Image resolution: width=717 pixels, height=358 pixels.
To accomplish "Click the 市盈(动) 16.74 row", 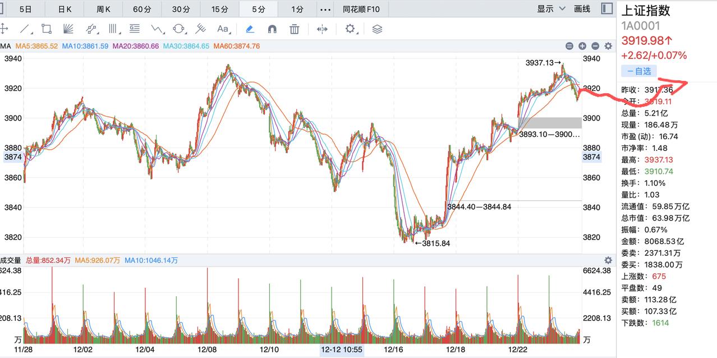I will pyautogui.click(x=649, y=136).
